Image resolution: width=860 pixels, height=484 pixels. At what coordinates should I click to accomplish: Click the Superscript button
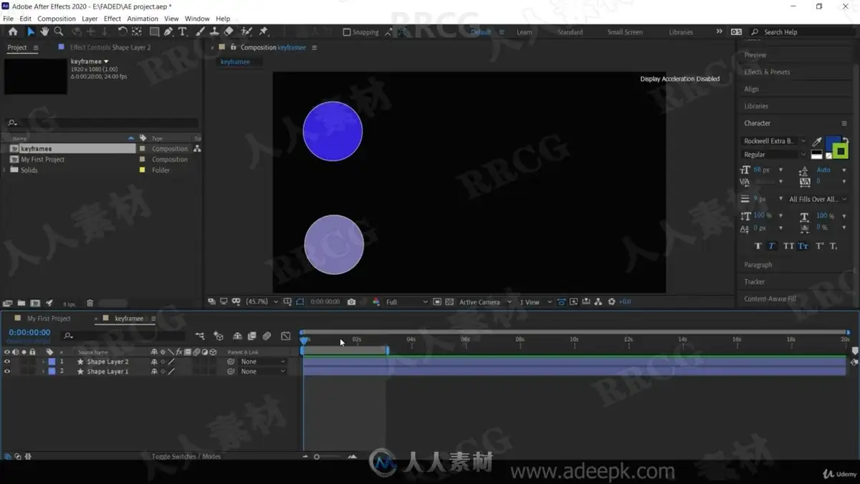click(819, 246)
